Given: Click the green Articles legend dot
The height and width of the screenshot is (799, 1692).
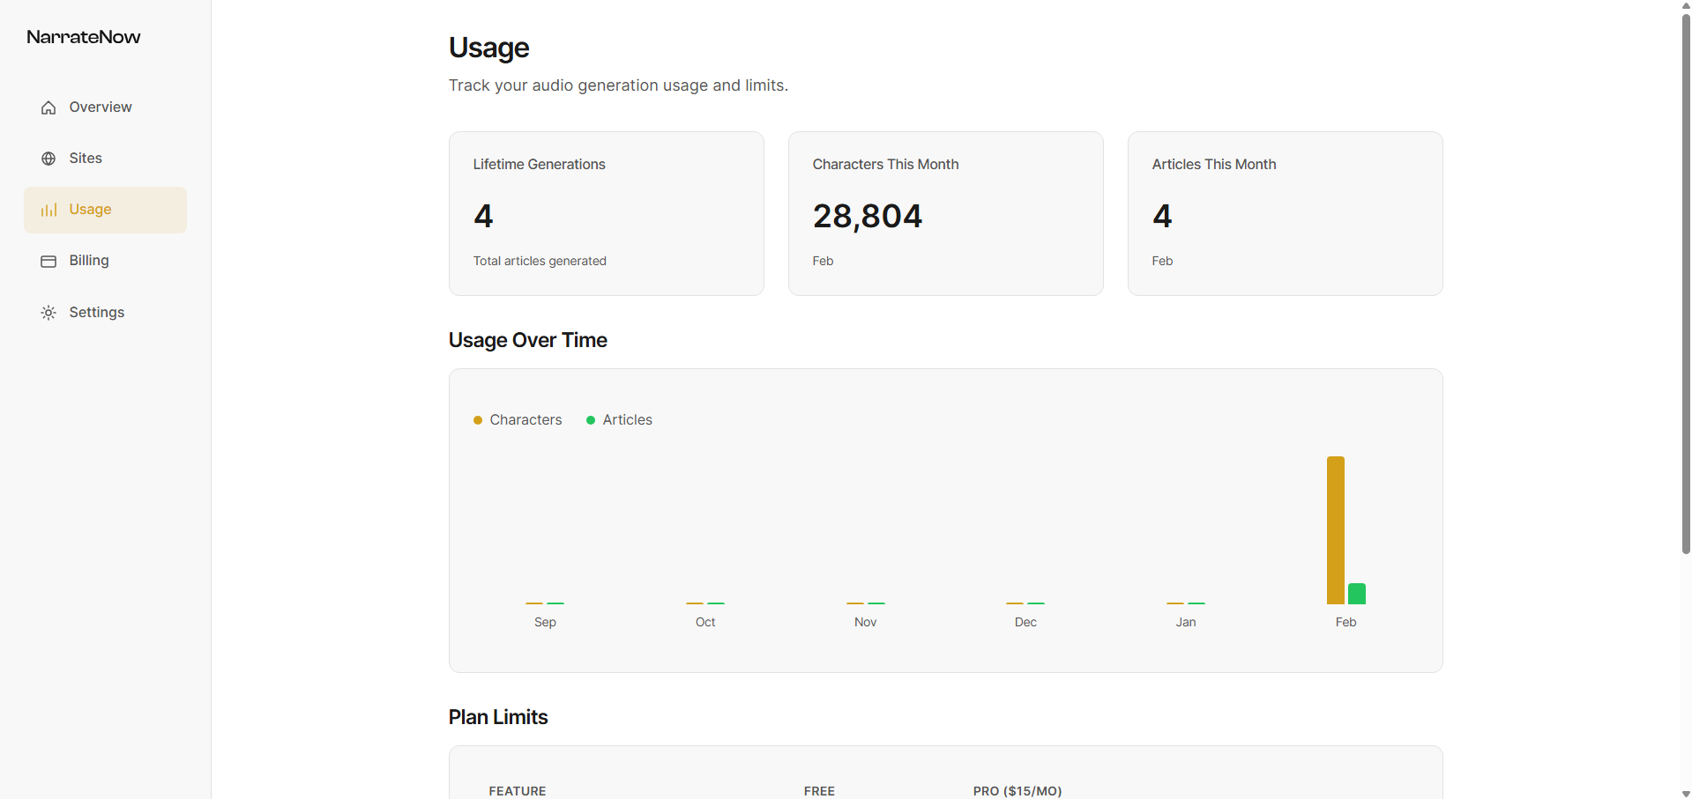Looking at the screenshot, I should pos(591,420).
